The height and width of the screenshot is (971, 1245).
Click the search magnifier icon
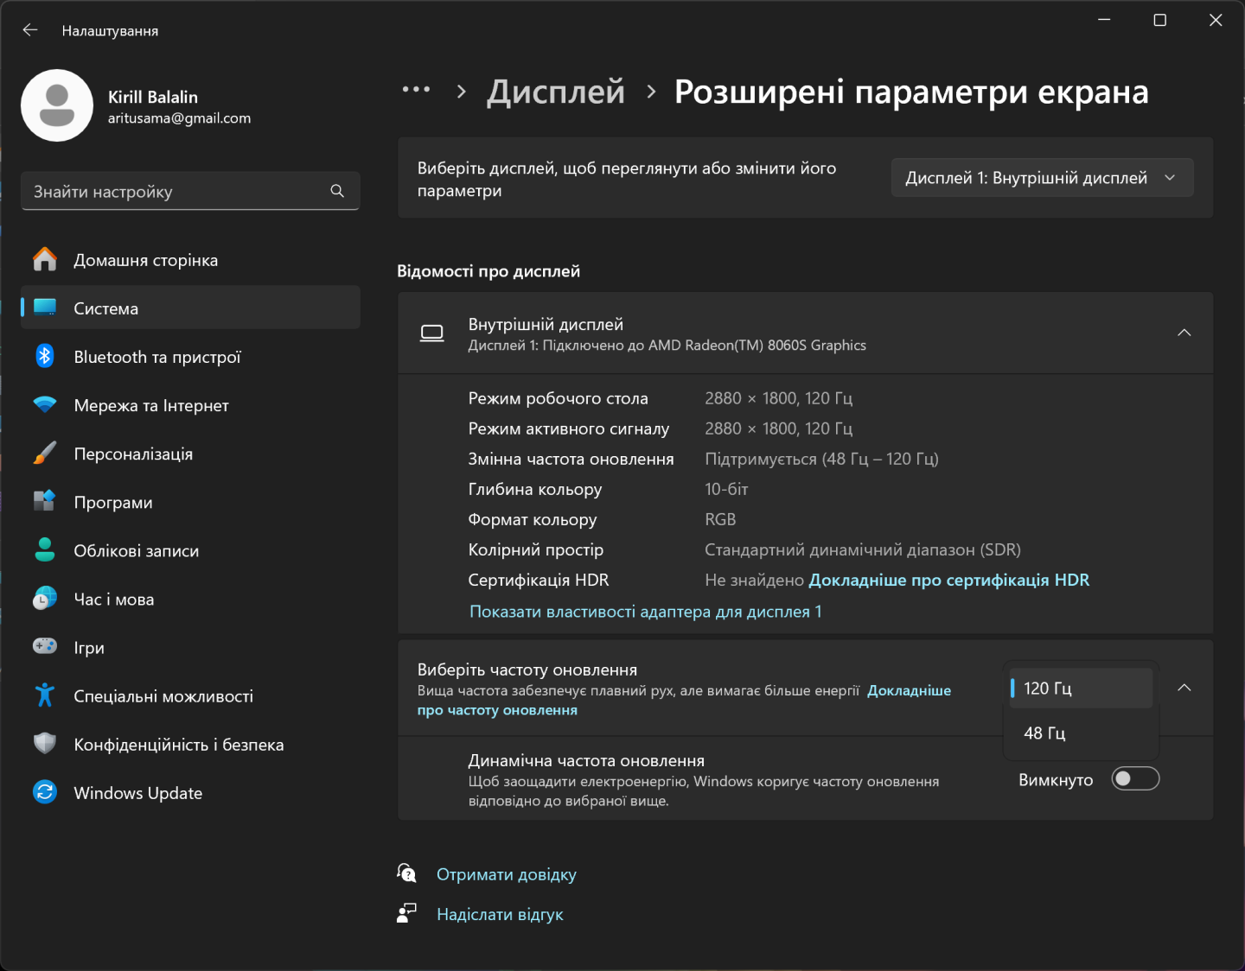[x=337, y=191]
